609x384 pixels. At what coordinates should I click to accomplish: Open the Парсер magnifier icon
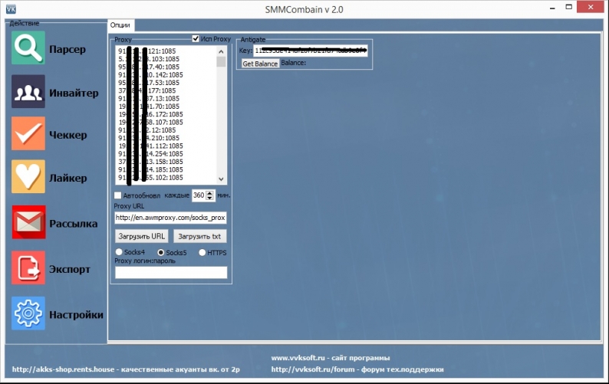[x=28, y=48]
